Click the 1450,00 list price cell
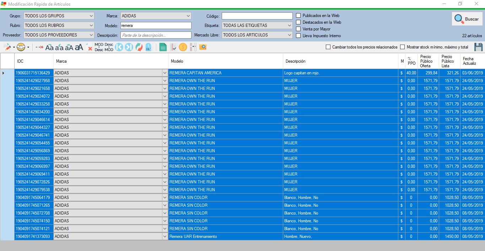Screen dimensions: 485x251 coord(449,236)
